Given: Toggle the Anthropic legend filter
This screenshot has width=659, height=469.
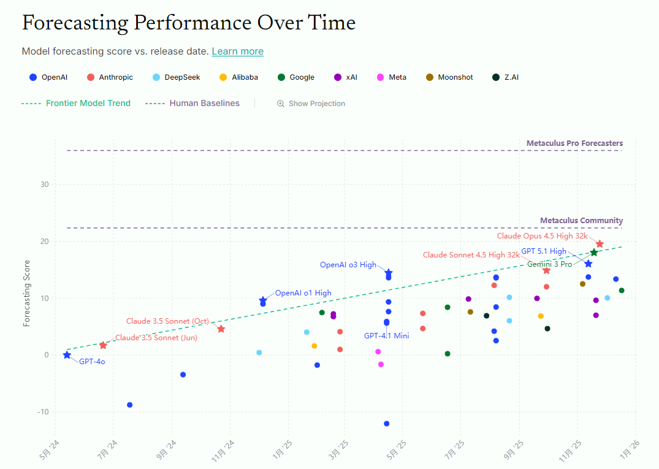Looking at the screenshot, I should (110, 77).
